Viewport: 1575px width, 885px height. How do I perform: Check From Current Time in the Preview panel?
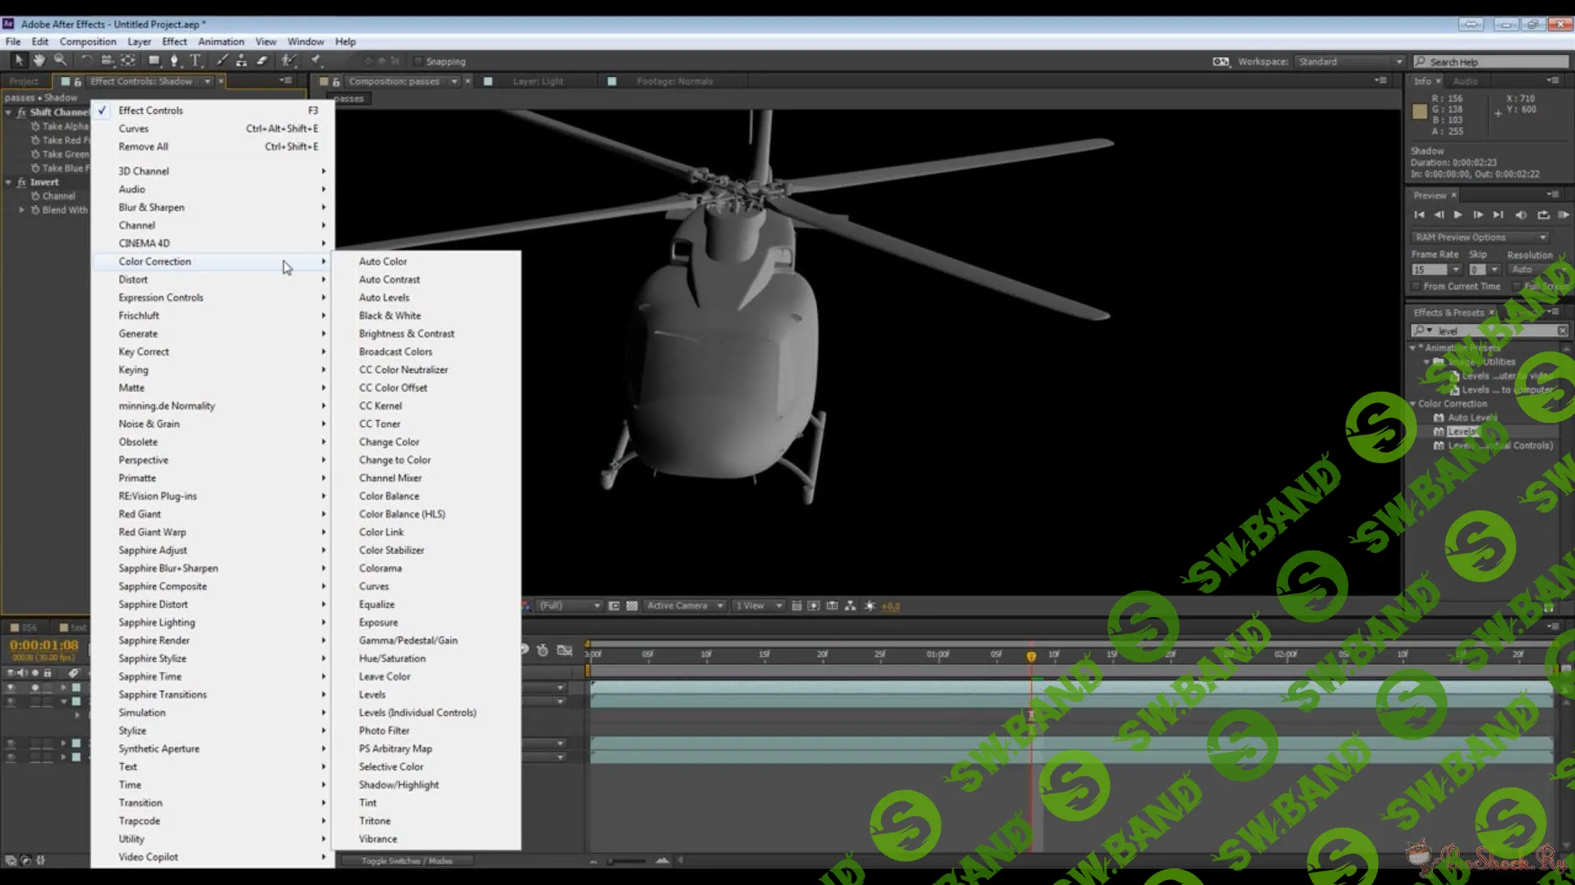coord(1417,286)
